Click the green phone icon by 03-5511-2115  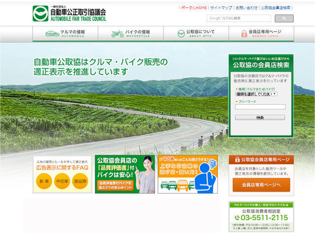tap(237, 217)
